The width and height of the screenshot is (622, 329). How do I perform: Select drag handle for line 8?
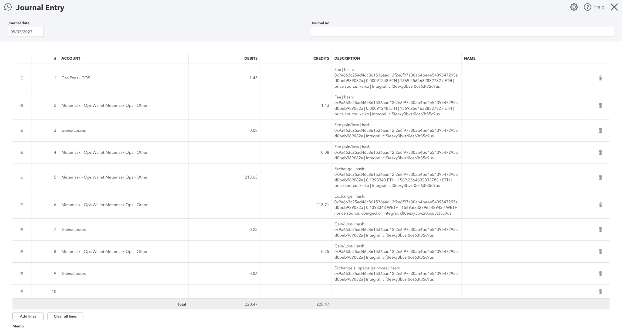pos(21,252)
